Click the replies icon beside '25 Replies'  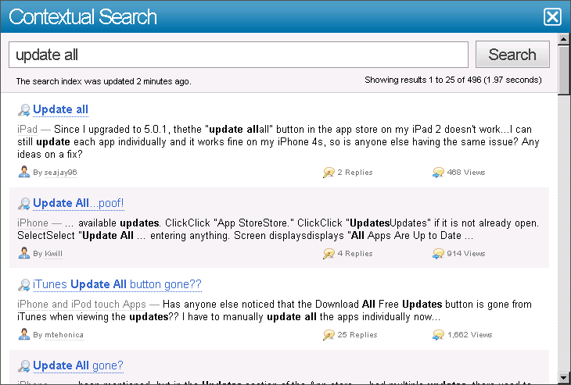pos(329,335)
